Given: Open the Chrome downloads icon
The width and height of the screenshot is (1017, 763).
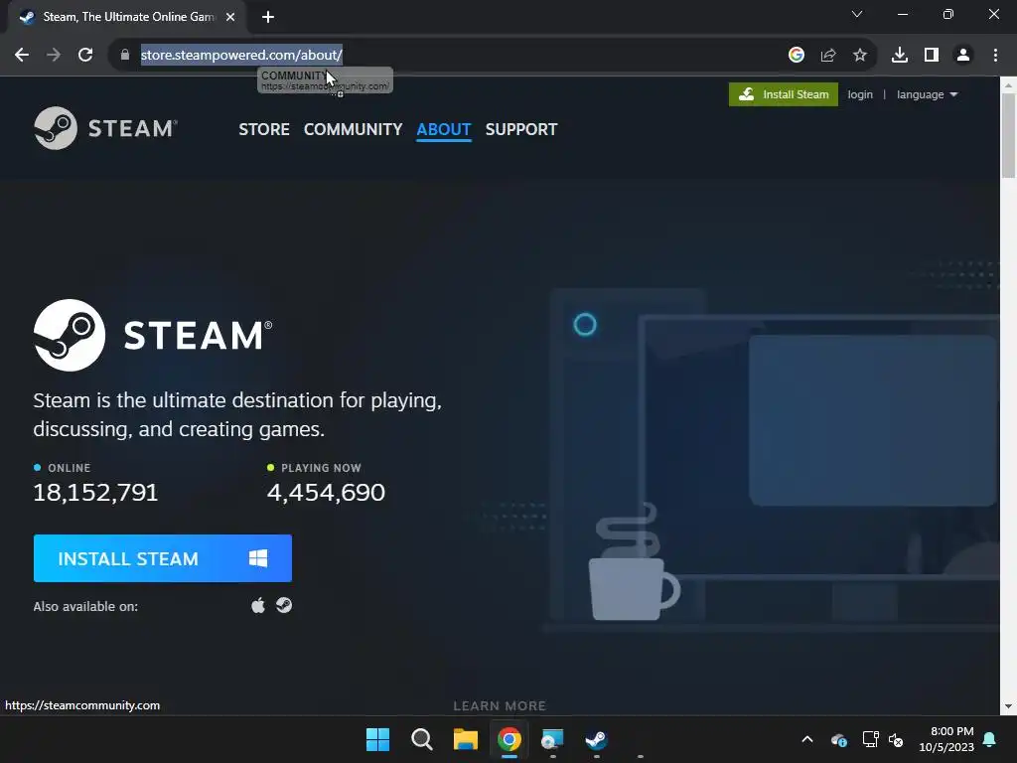Looking at the screenshot, I should coord(900,56).
